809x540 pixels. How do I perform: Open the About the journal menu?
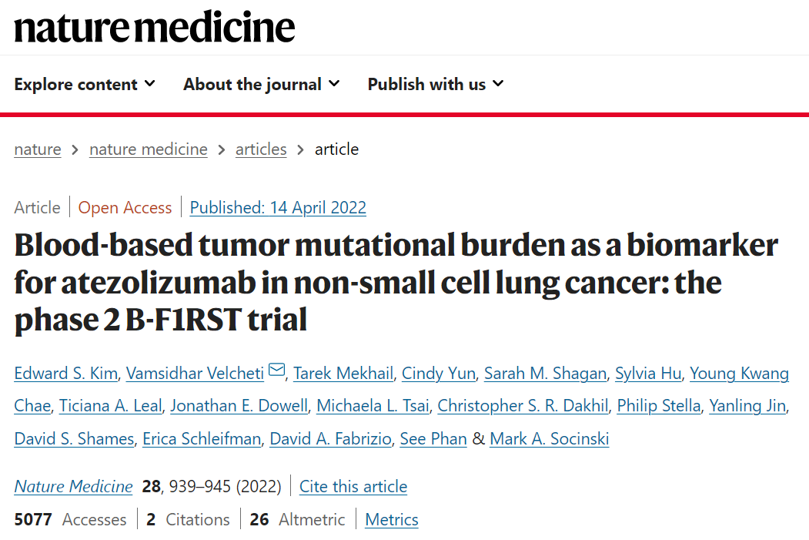(262, 84)
